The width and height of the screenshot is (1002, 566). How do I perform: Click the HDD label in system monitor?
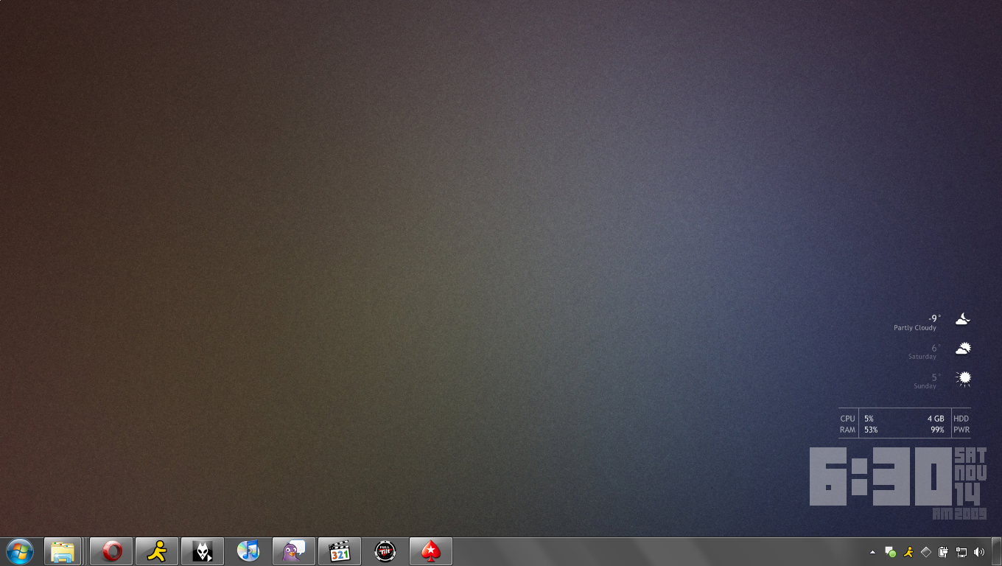(x=961, y=419)
